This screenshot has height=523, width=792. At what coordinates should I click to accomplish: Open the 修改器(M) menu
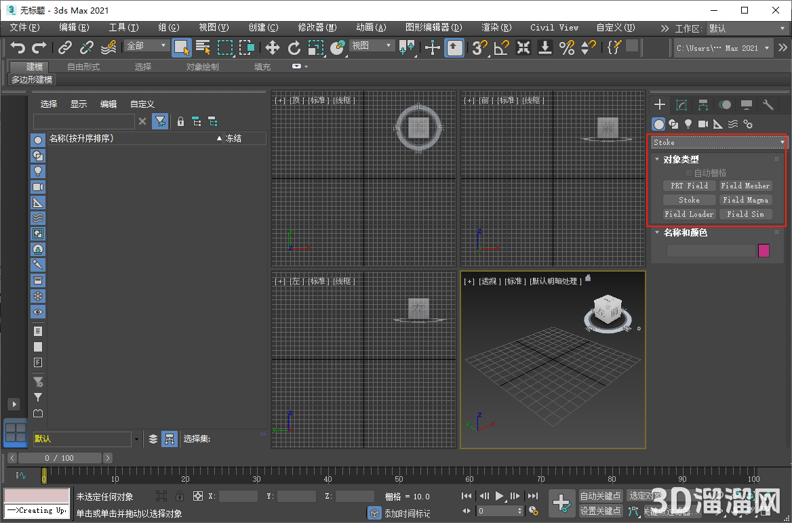317,27
